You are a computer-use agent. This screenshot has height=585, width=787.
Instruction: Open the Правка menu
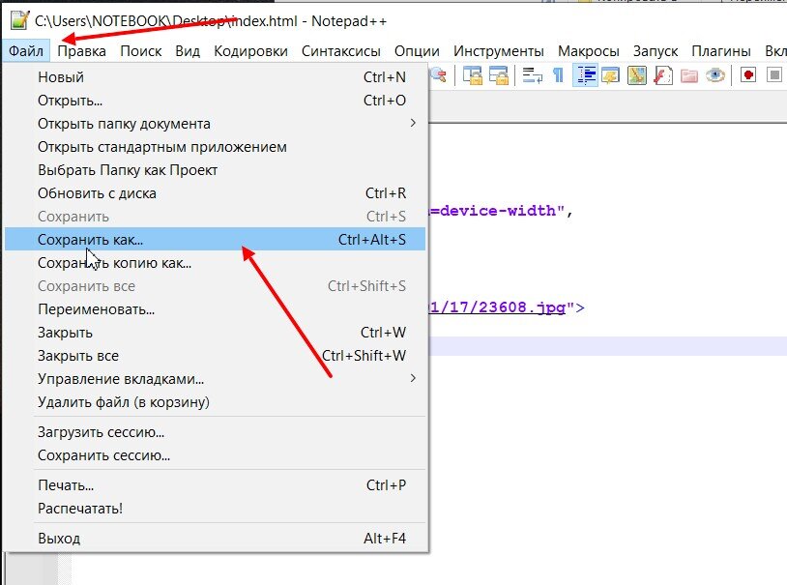coord(81,51)
